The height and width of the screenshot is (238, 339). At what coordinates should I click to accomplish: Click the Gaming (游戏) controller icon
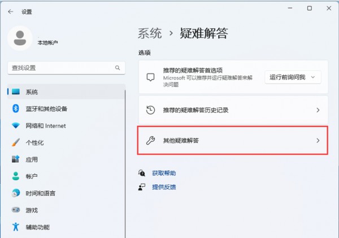coord(16,210)
